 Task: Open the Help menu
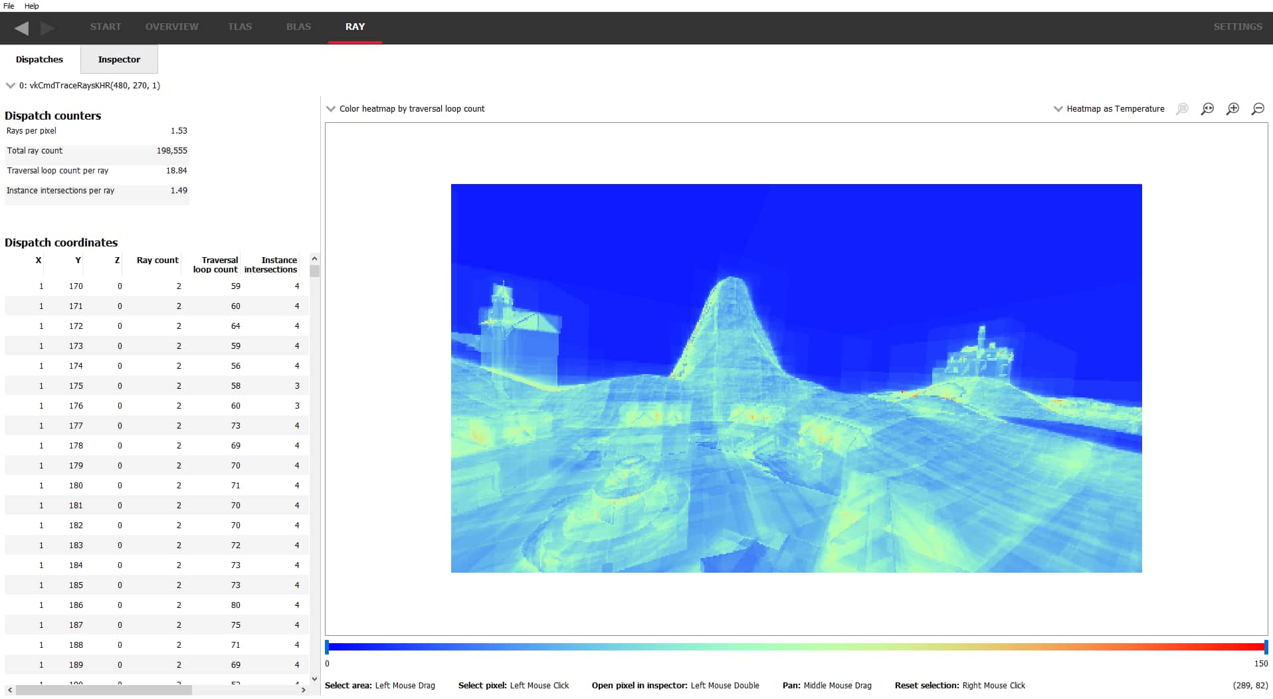click(31, 6)
